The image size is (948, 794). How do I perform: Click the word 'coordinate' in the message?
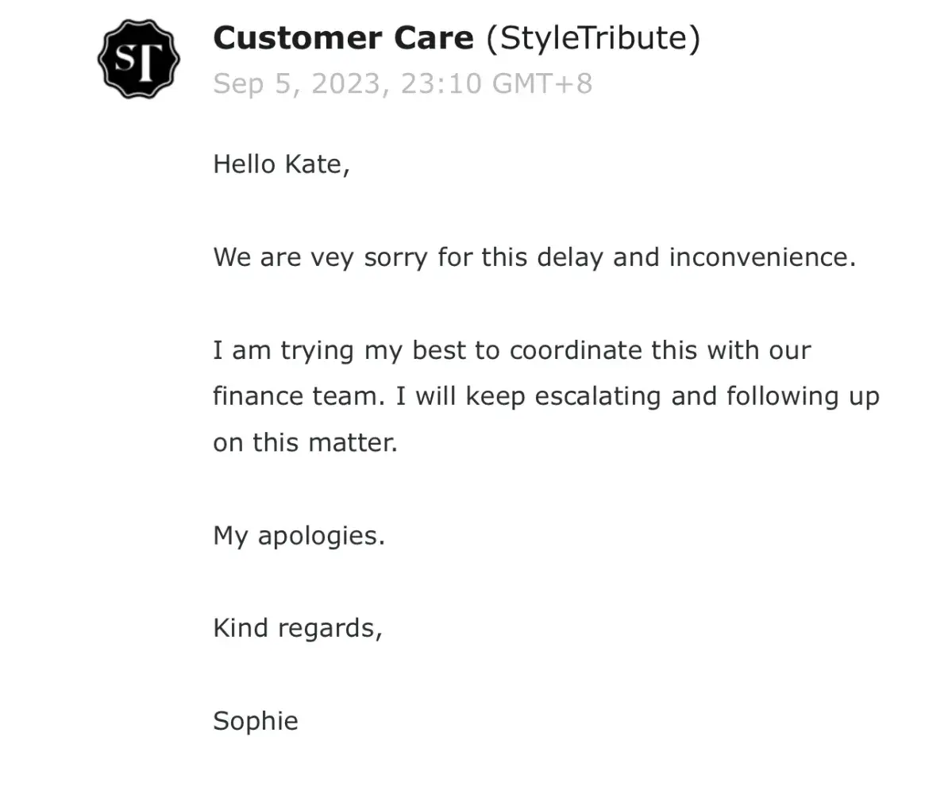[x=576, y=350]
